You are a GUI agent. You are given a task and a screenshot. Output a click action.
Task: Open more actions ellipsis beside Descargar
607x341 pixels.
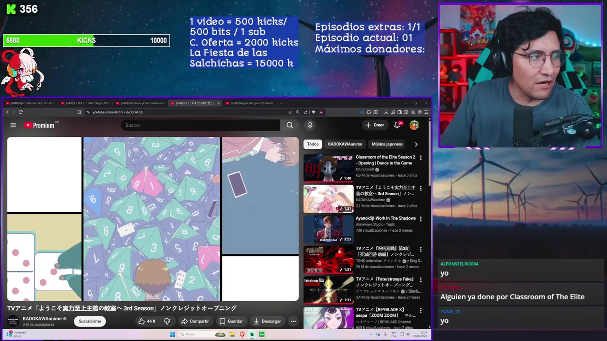[x=293, y=321]
